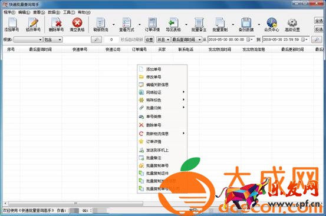The image size is (326, 216).
Task: Open the end date 23:59:59 calendar dropdown
Action: [304, 39]
